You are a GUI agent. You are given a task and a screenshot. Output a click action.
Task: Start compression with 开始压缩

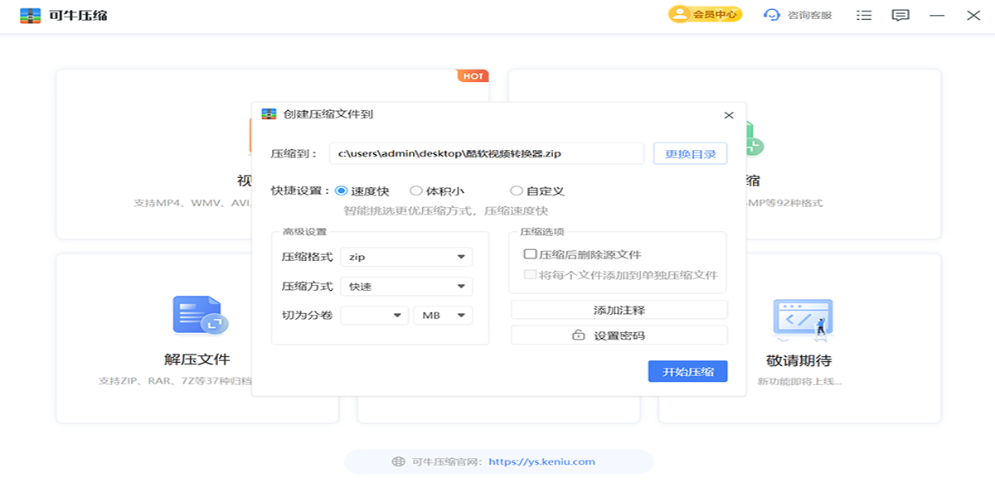pos(687,372)
